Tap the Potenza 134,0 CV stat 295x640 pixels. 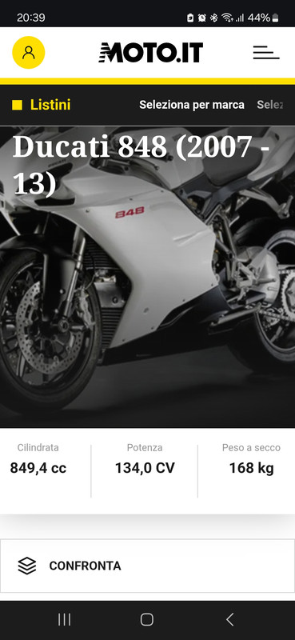pyautogui.click(x=145, y=460)
